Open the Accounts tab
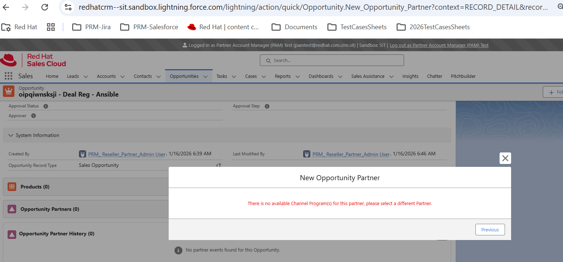Viewport: 563px width, 262px height. [x=106, y=76]
